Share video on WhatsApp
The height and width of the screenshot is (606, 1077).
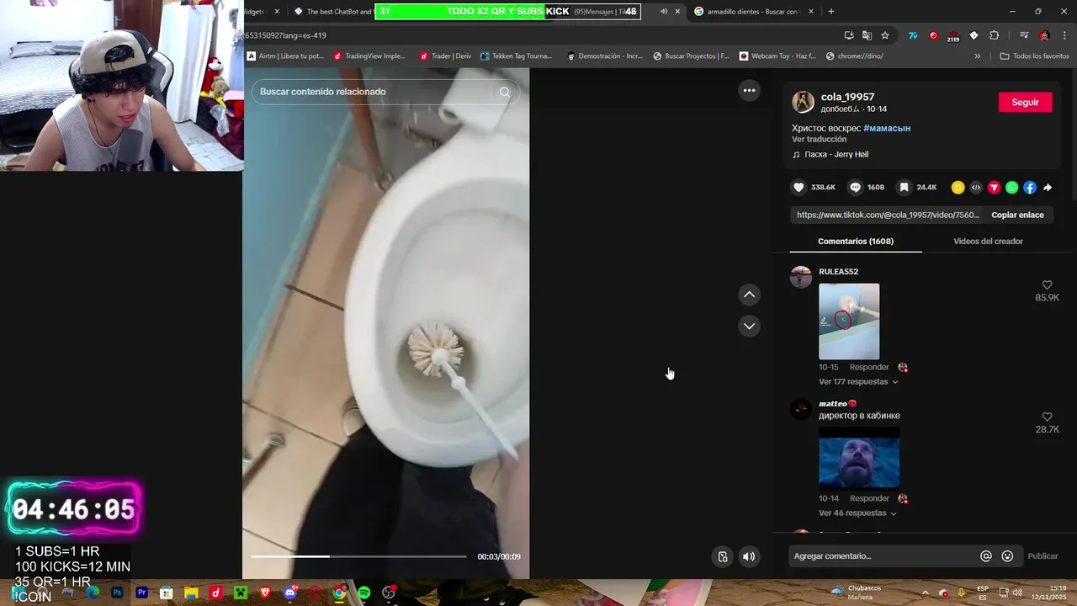1011,188
